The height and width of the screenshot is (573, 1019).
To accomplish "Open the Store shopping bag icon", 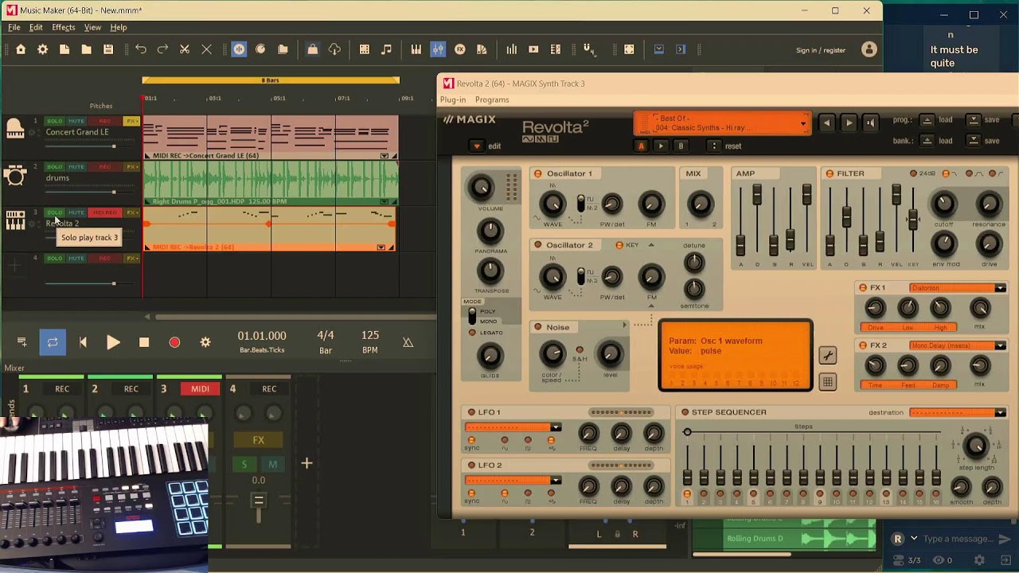I will [312, 49].
